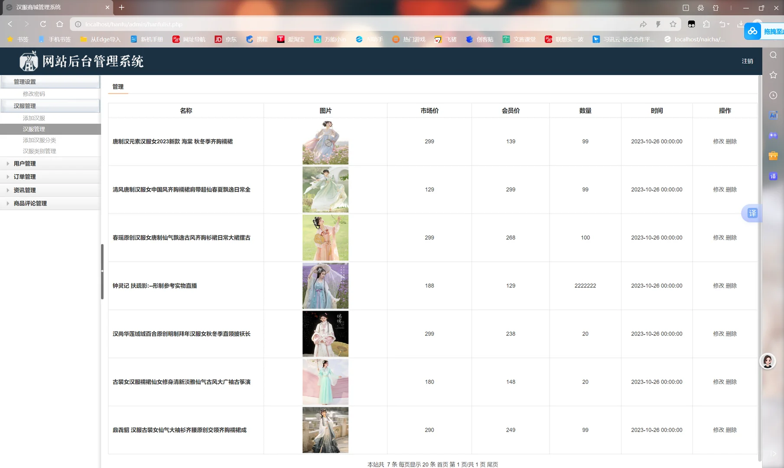Open 修改密码 menu item
Viewport: 784px width, 468px height.
34,94
